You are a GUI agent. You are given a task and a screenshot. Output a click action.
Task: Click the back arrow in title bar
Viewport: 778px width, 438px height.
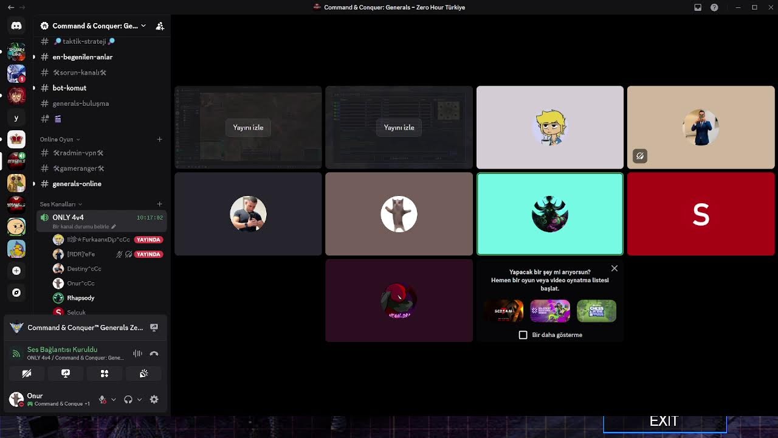[x=11, y=7]
